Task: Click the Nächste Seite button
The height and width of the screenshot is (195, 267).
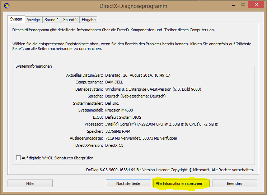Action: coord(128,183)
